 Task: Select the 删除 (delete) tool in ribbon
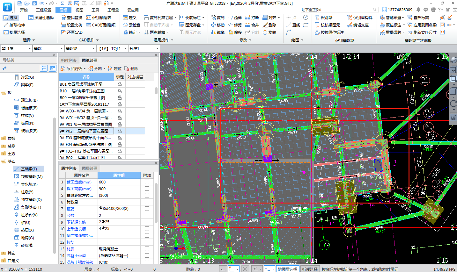(269, 25)
